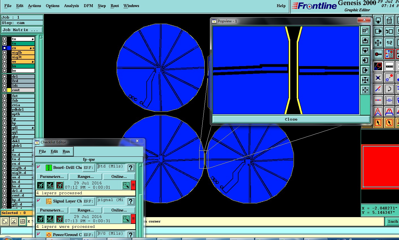The image size is (399, 240).
Task: Click the rotate/undo rectangle icon
Action: [389, 31]
